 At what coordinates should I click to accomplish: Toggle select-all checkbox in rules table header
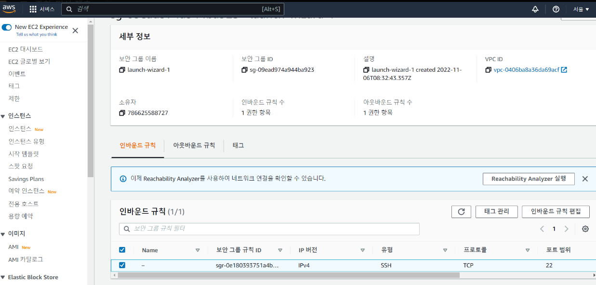tap(122, 250)
